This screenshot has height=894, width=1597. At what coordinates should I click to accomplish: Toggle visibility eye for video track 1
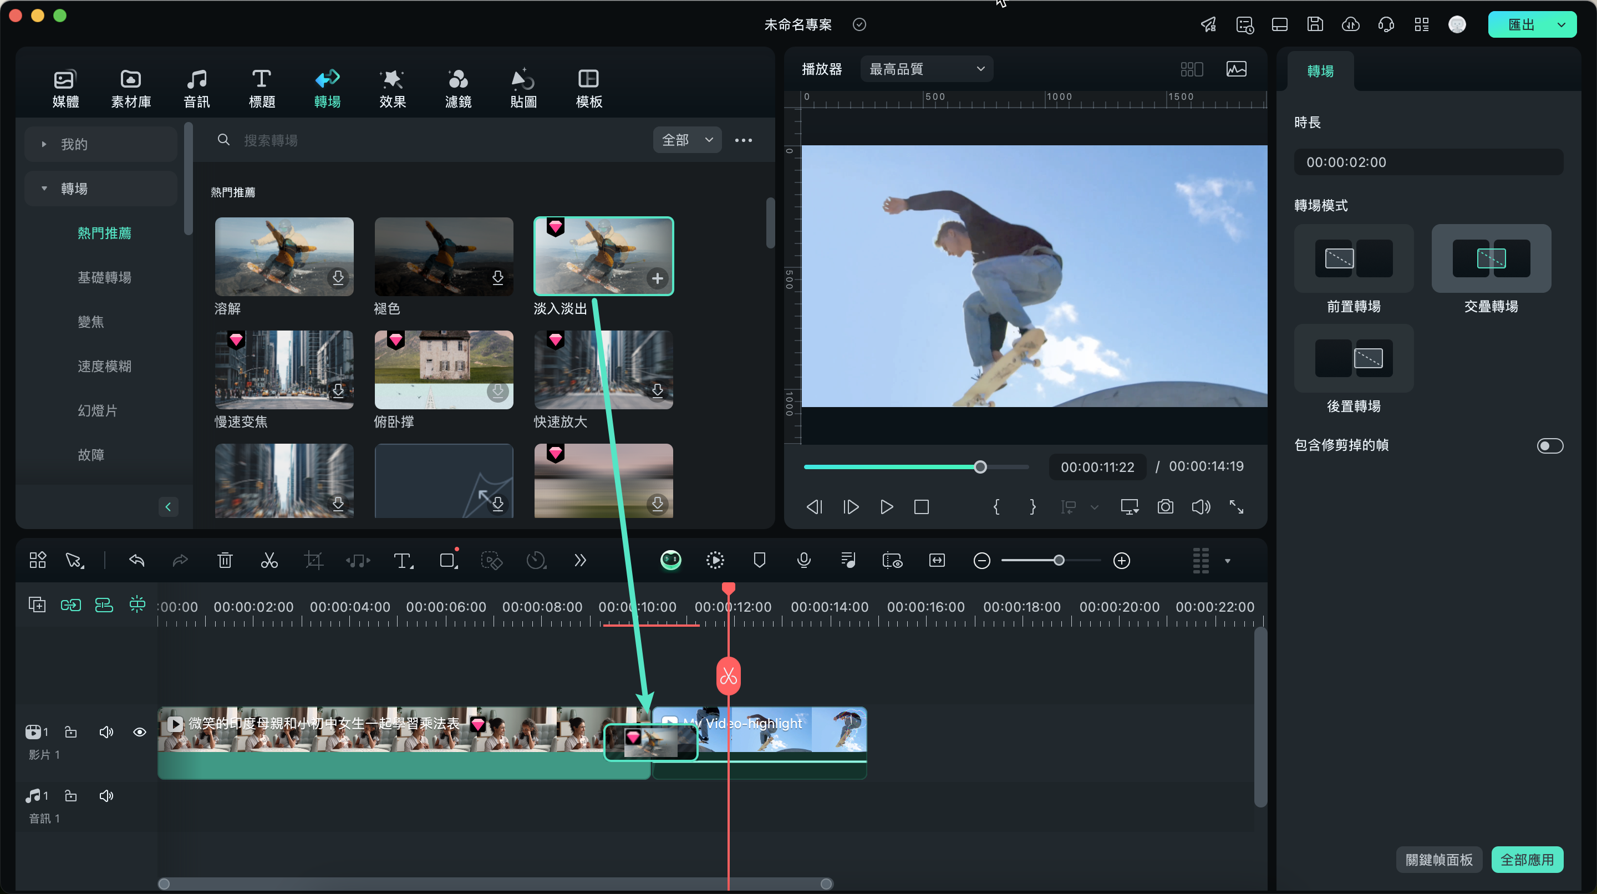(x=140, y=732)
